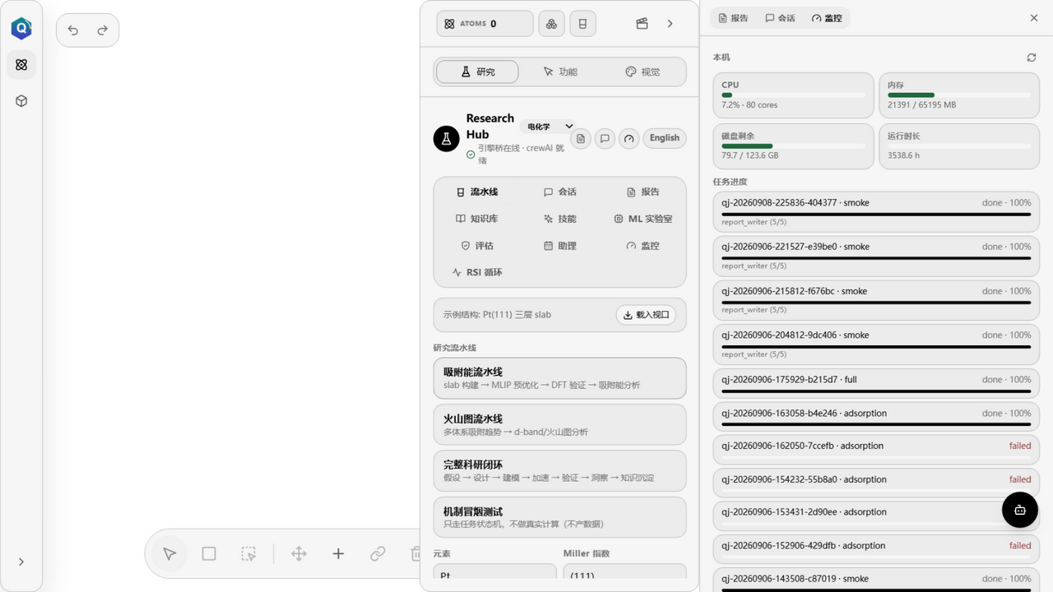
Task: Choose the solid square tool in the canvas toolbar
Action: pyautogui.click(x=209, y=554)
